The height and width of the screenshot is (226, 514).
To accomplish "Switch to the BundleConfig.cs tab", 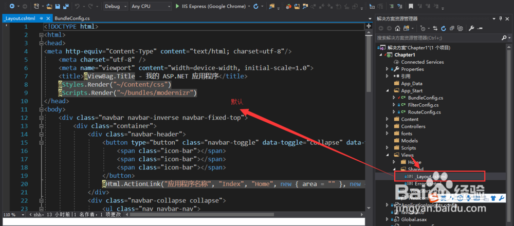I will [x=72, y=18].
